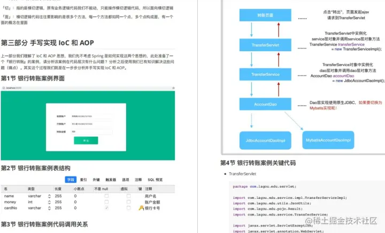This screenshot has height=233, width=385.
Task: Click the 用户名 comment cell
Action: coord(150,196)
